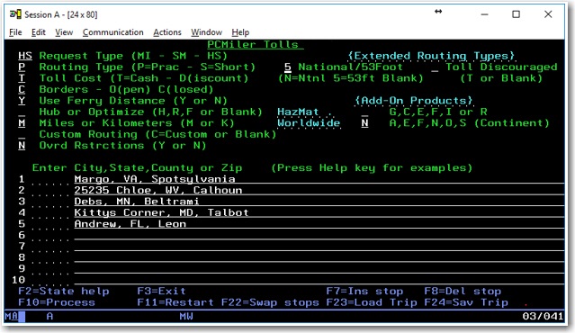This screenshot has height=333, width=575.
Task: Click the Worldwide continent field showing N
Action: point(364,123)
